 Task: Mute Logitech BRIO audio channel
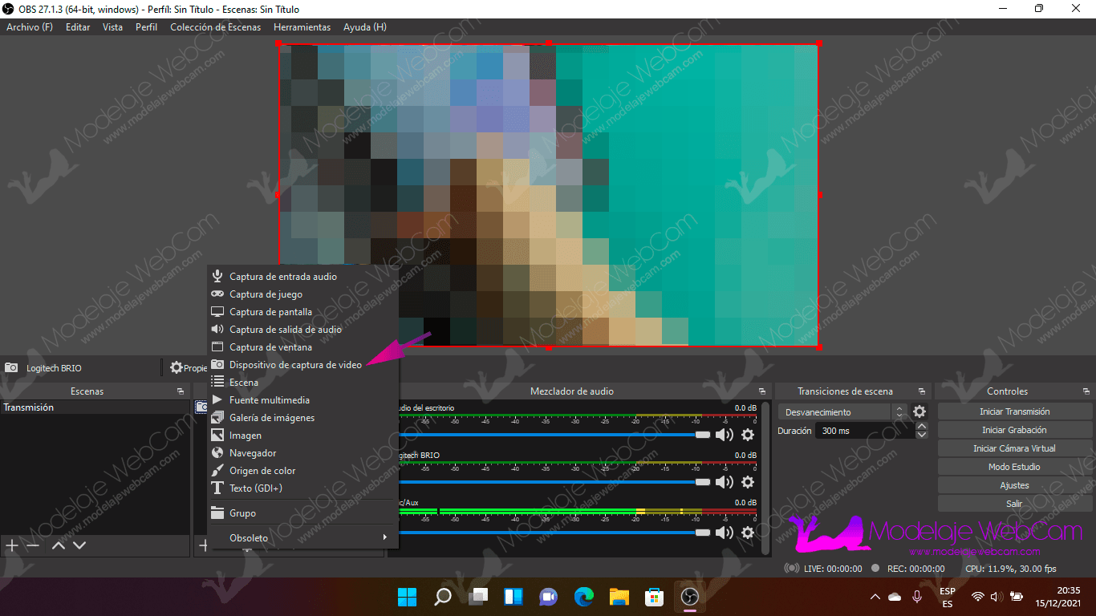click(725, 482)
